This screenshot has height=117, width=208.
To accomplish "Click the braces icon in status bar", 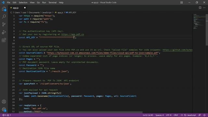I will (182, 115).
